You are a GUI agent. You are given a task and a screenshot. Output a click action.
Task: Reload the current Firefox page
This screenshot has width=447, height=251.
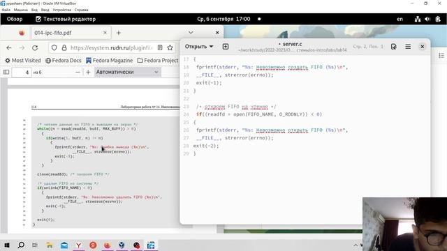point(35,48)
